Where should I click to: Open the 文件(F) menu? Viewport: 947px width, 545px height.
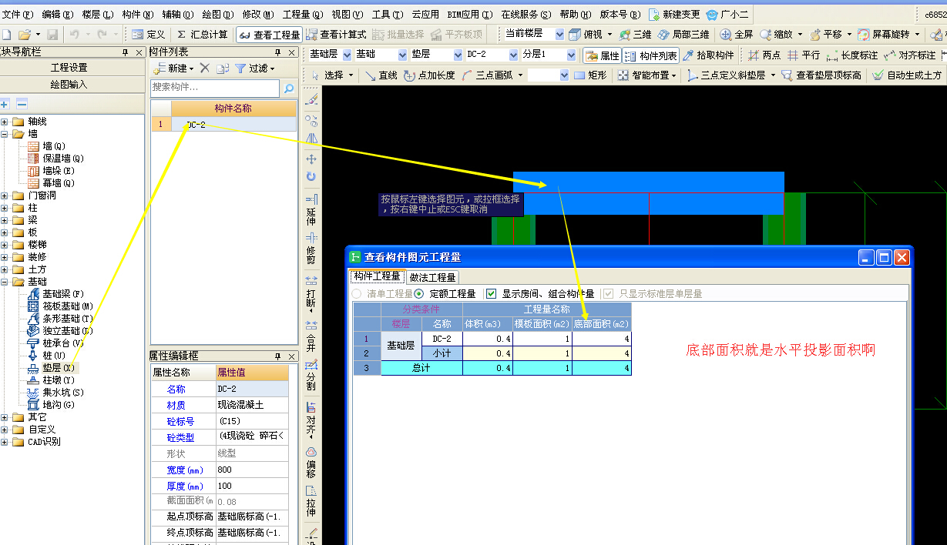pyautogui.click(x=18, y=14)
